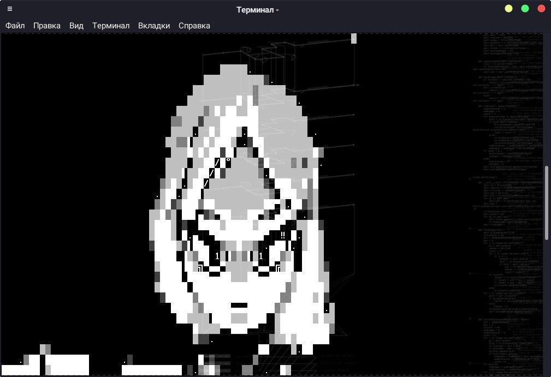This screenshot has height=377, width=551.
Task: Click the "Терминал -" window title
Action: (258, 9)
